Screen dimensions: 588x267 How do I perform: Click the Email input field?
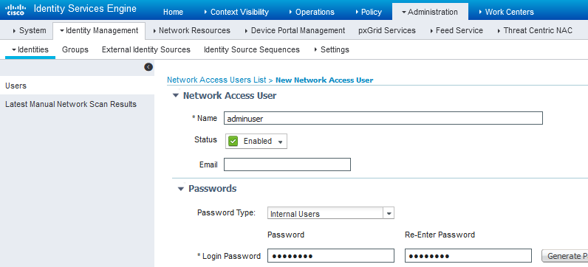click(x=287, y=164)
